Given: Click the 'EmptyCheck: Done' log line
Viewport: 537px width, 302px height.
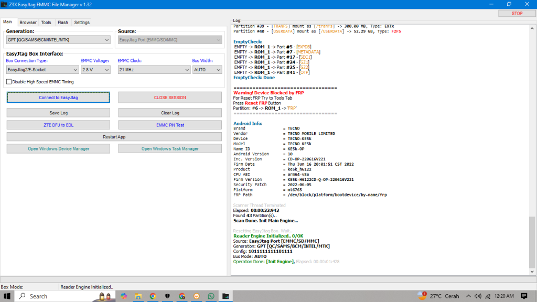Looking at the screenshot, I should (x=254, y=78).
